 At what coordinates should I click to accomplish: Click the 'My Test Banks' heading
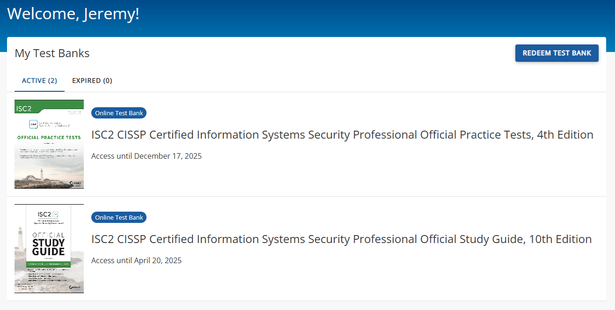pyautogui.click(x=52, y=53)
